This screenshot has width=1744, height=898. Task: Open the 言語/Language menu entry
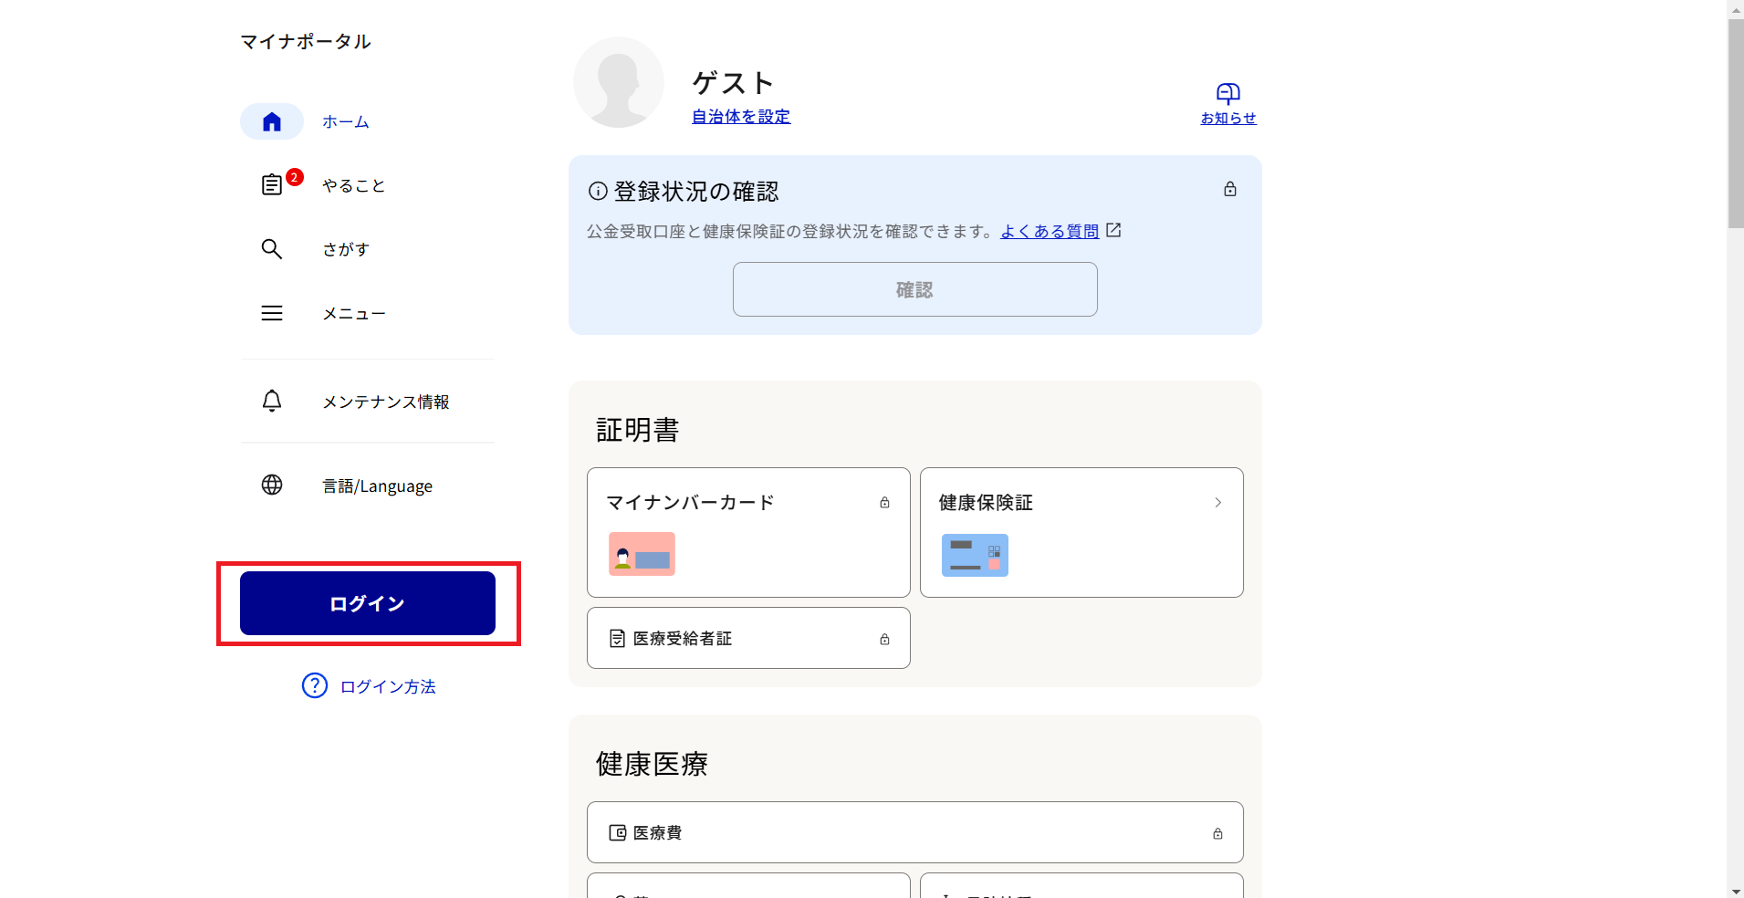[x=376, y=485]
